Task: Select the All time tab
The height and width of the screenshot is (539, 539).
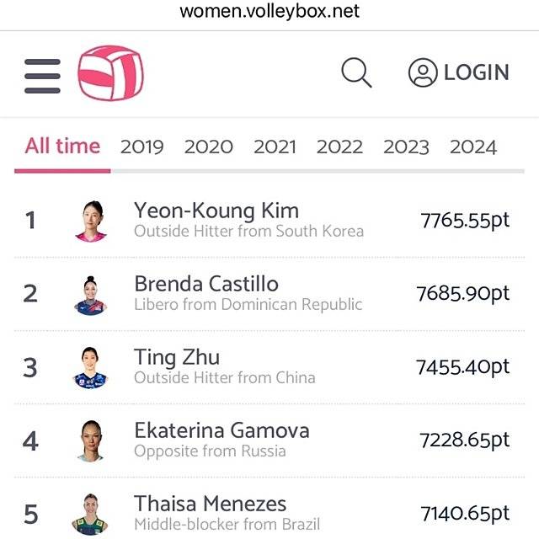Action: 62,147
